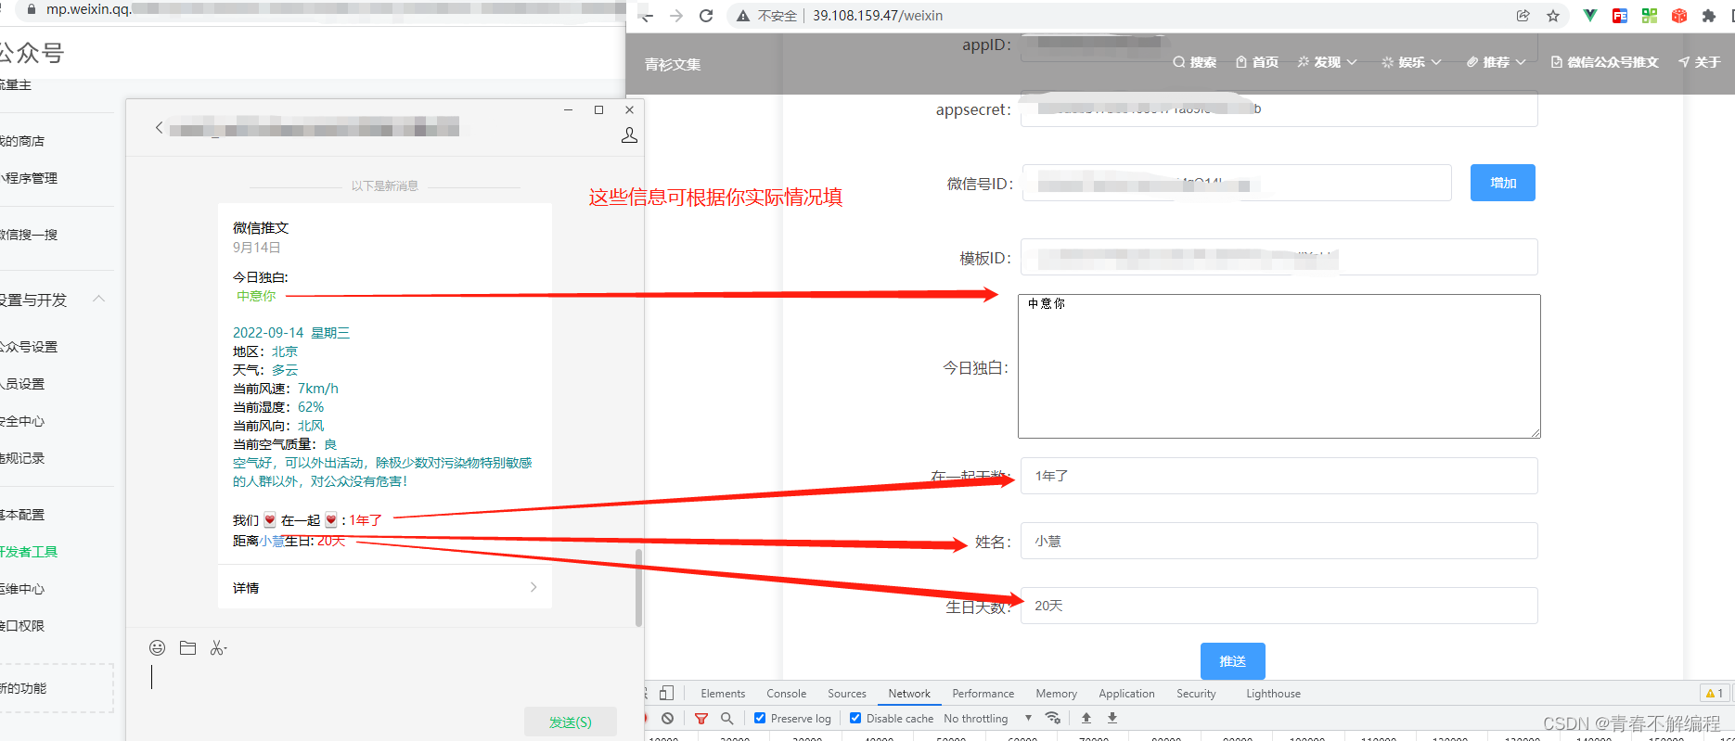This screenshot has width=1735, height=741.
Task: Collapse the 设置与开发 sidebar section
Action: tap(99, 299)
